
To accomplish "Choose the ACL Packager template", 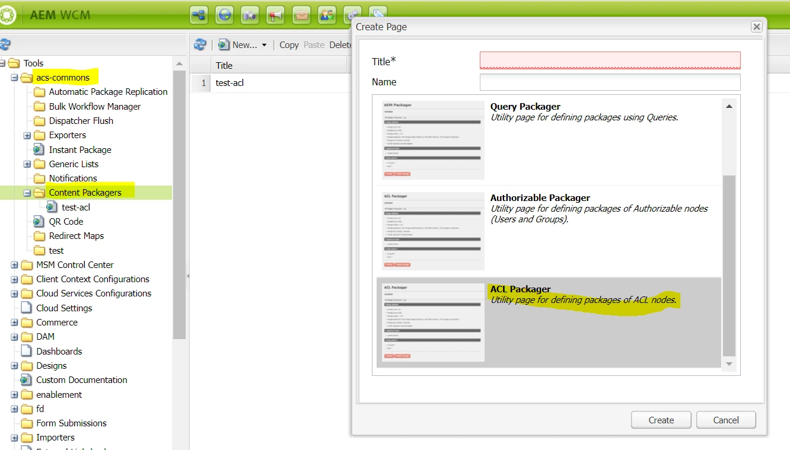I will [549, 322].
